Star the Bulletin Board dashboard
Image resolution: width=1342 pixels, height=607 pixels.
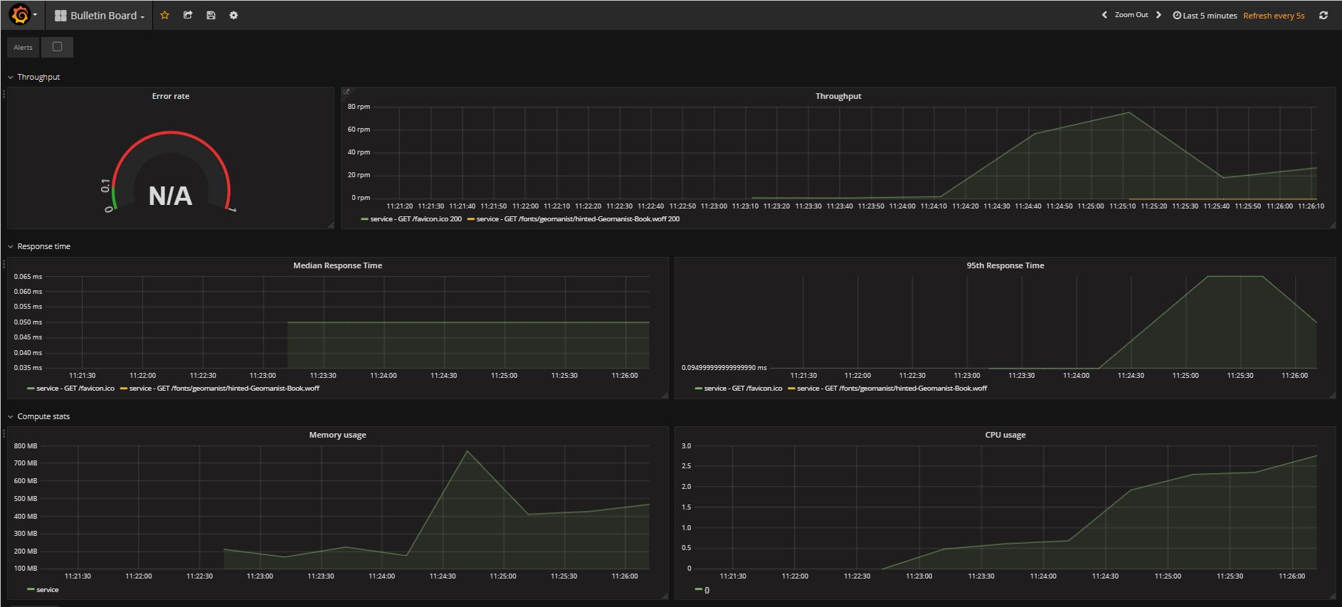(164, 15)
